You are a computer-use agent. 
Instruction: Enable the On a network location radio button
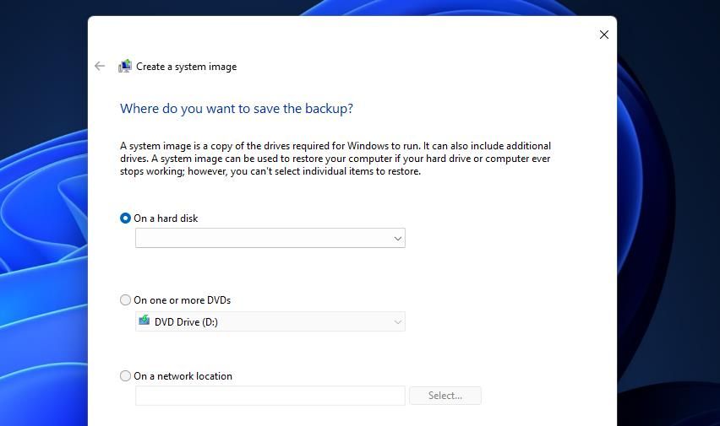pyautogui.click(x=126, y=375)
